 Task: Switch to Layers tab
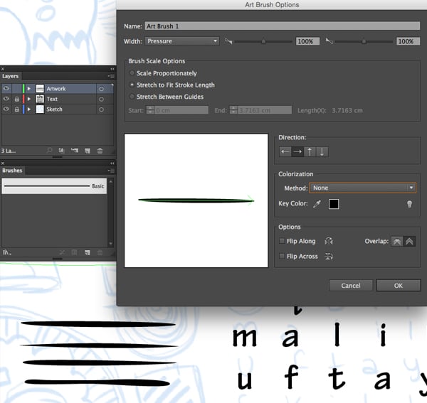(x=11, y=76)
